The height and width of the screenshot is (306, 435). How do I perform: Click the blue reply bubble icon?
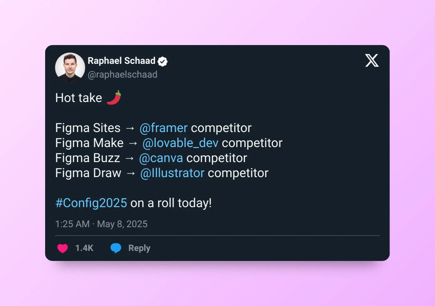(x=116, y=248)
